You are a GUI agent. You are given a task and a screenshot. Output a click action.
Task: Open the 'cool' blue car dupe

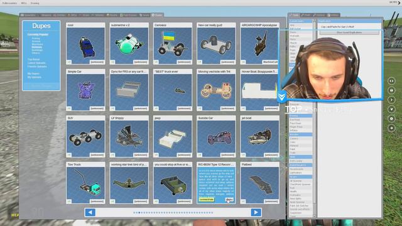click(x=85, y=43)
